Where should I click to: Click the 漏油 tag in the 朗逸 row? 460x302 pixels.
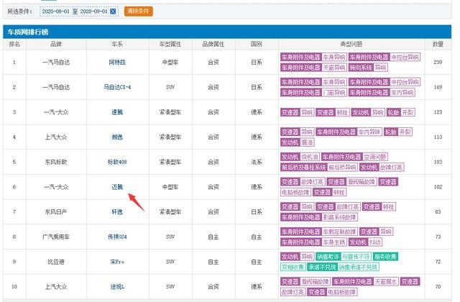(x=307, y=142)
